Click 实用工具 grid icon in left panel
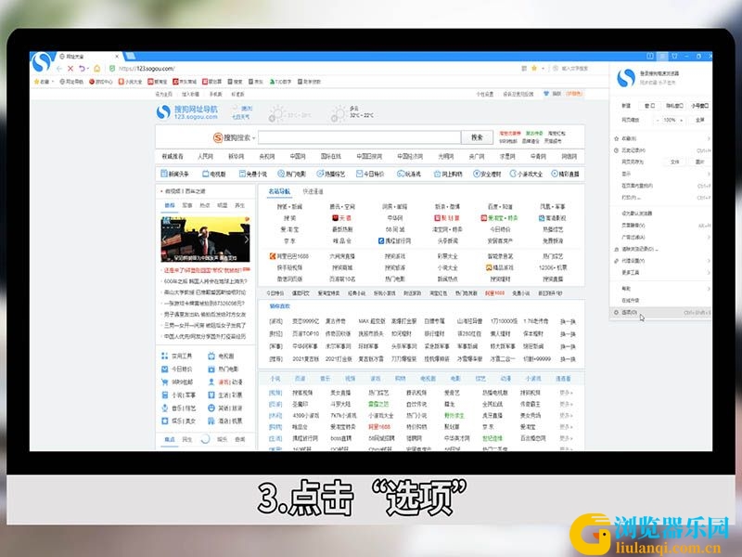742x557 pixels. 165,356
